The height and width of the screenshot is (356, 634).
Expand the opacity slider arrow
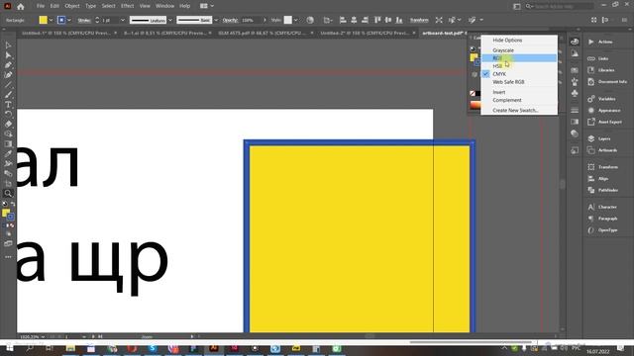pyautogui.click(x=264, y=20)
